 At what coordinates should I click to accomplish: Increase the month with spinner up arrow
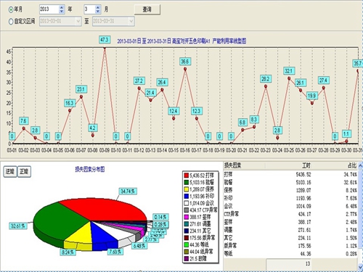coord(98,7)
